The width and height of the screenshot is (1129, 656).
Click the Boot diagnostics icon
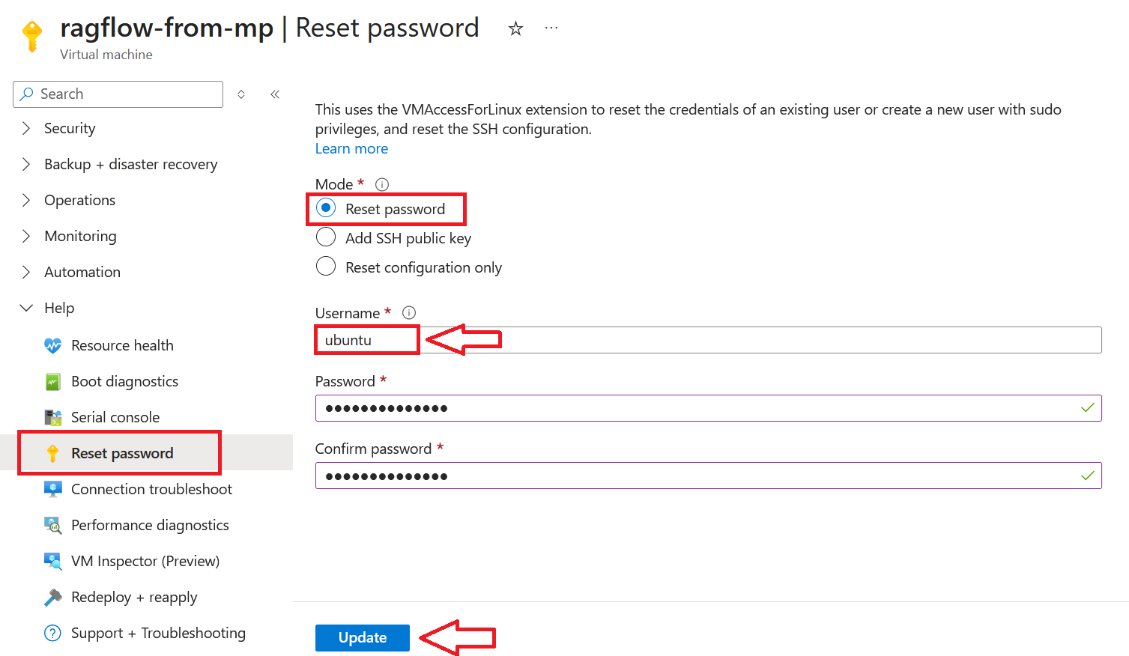coord(52,382)
